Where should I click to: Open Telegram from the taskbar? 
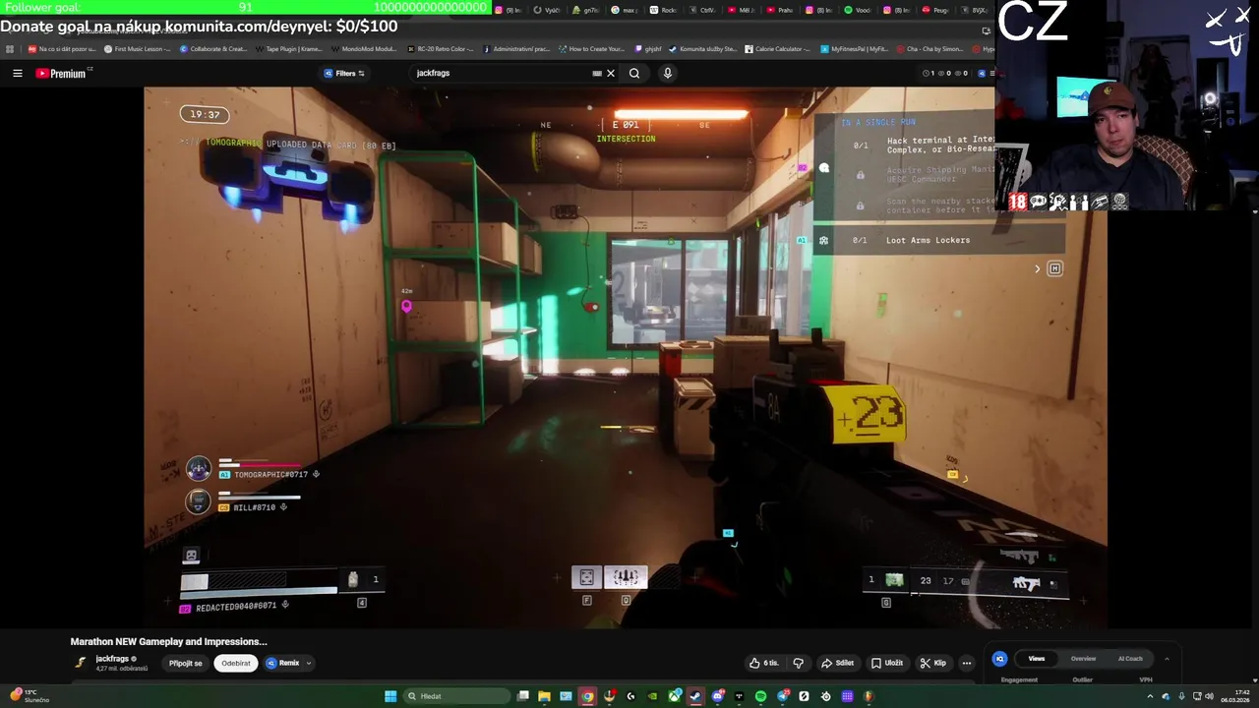782,696
